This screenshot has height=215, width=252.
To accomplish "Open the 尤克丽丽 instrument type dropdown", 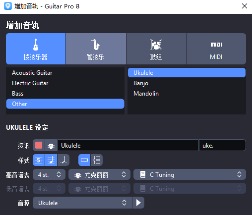I will point(100,174).
